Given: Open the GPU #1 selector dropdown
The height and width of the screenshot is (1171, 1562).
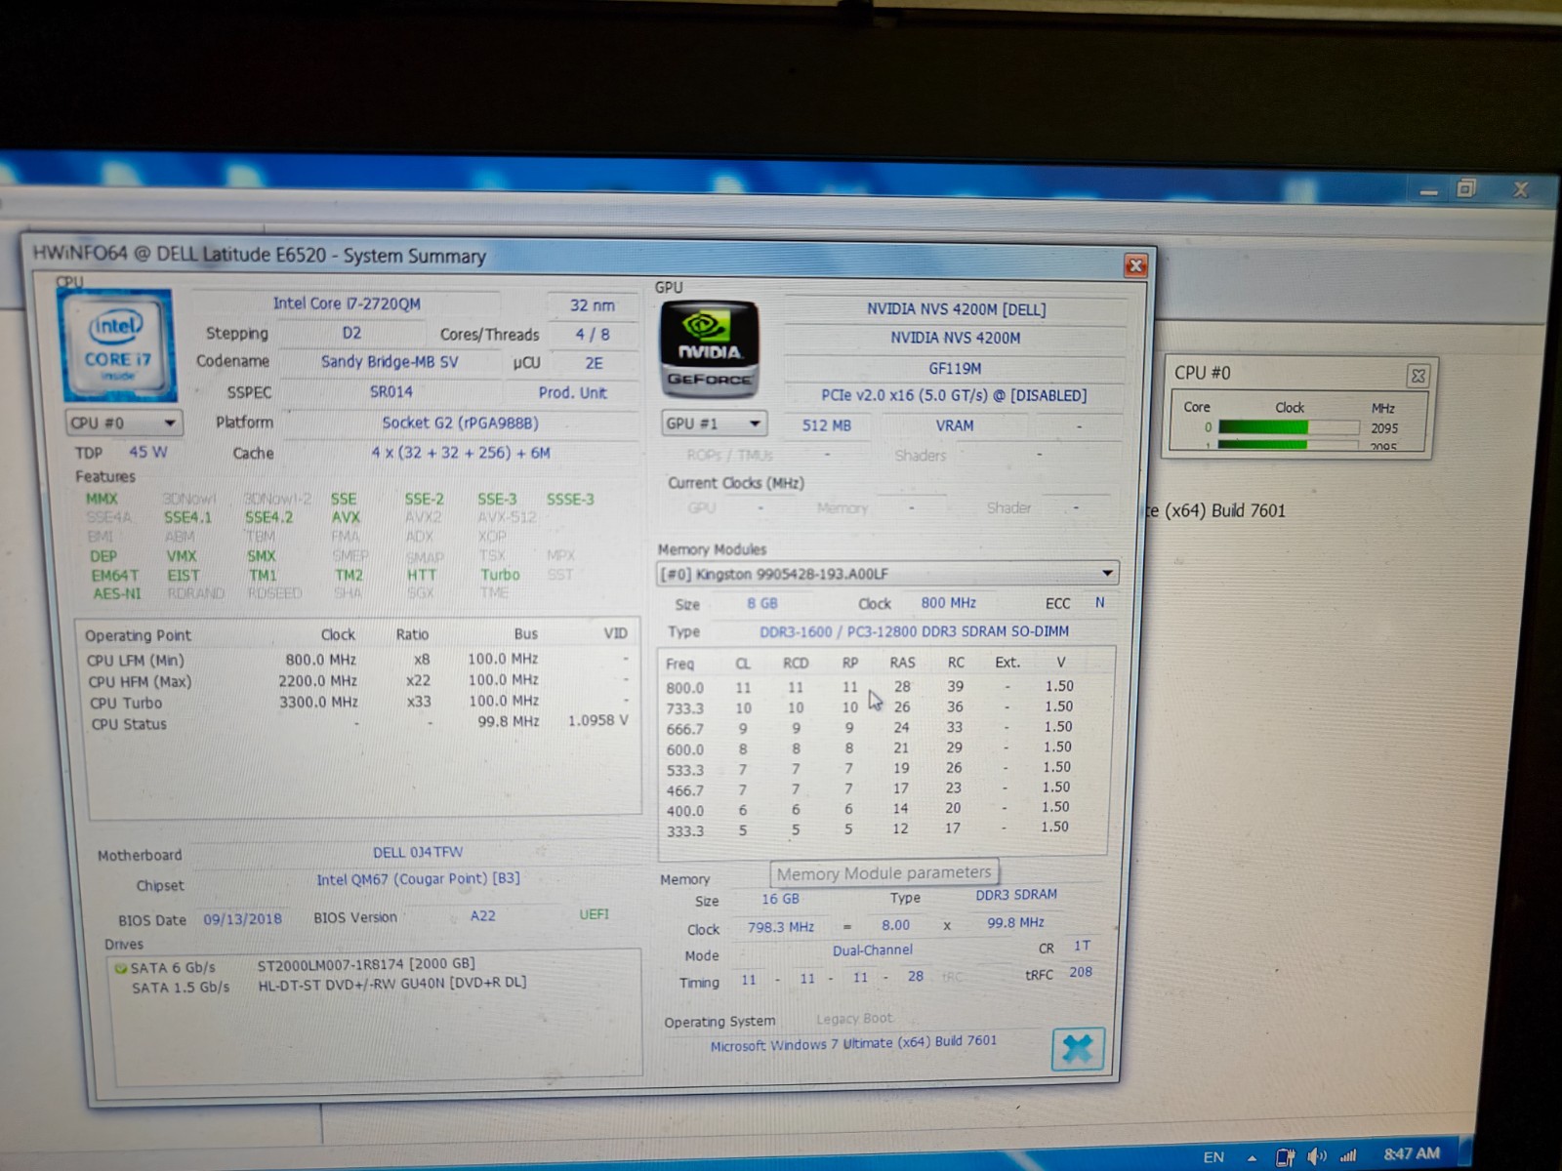Looking at the screenshot, I should point(713,424).
